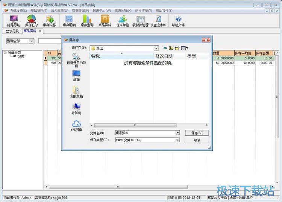
Task: Click the up one level folder icon
Action: point(171,48)
